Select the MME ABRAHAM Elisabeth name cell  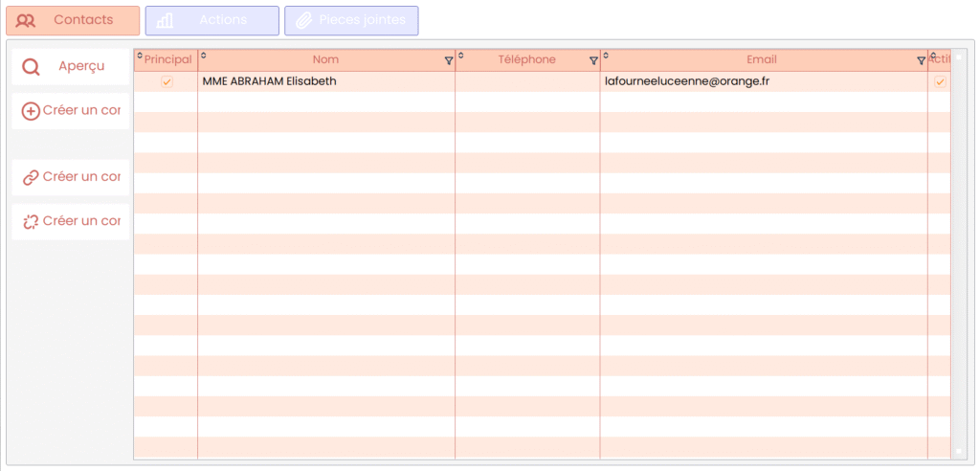coord(270,82)
